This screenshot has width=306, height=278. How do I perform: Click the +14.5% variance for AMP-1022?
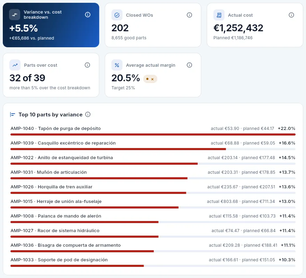point(287,158)
